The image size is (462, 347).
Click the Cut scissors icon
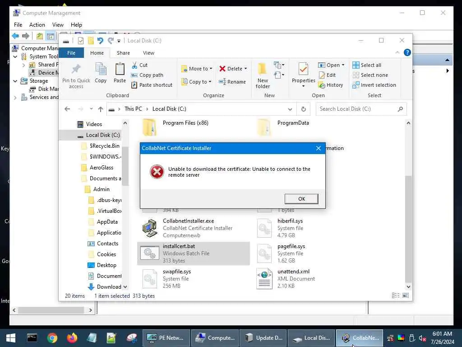pos(134,65)
